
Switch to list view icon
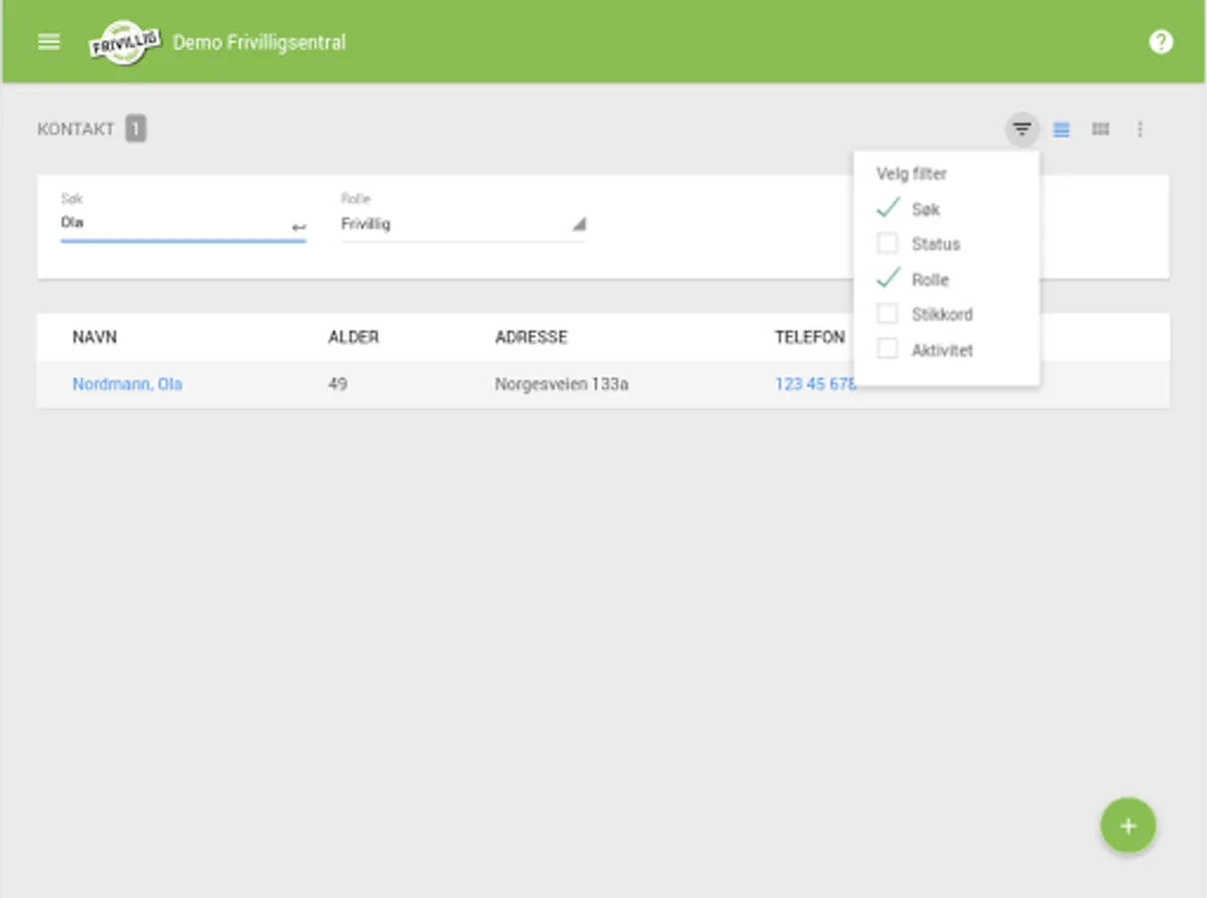pos(1061,130)
